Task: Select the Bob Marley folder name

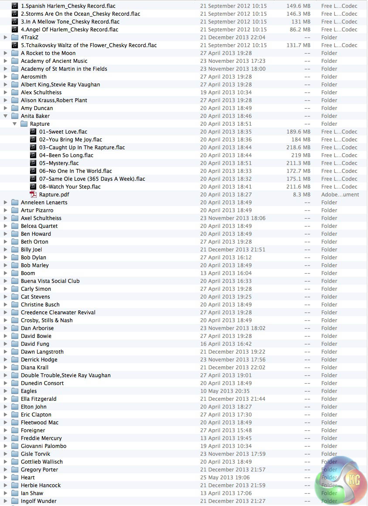Action: click(x=35, y=265)
